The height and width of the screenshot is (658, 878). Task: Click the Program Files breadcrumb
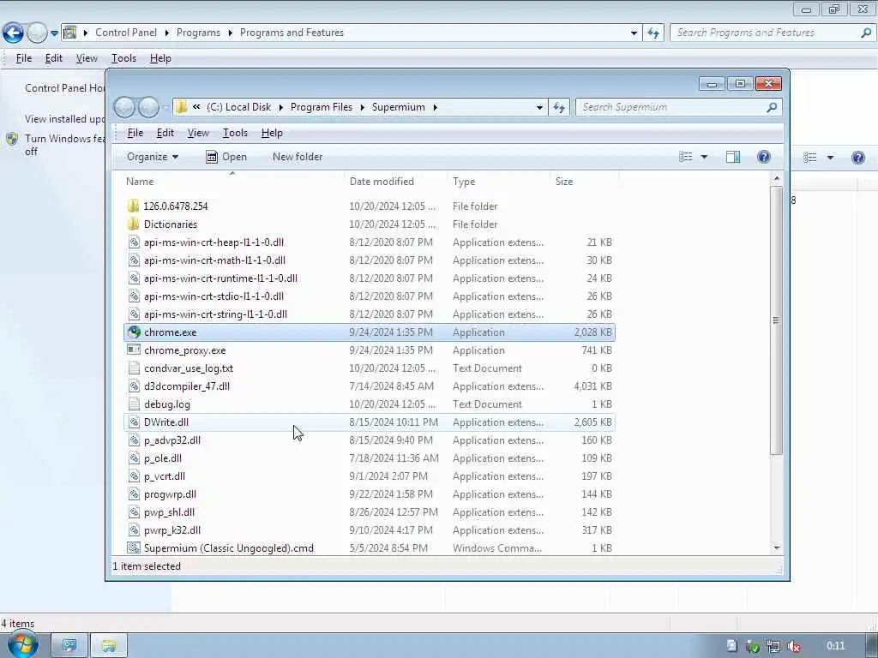click(x=322, y=107)
